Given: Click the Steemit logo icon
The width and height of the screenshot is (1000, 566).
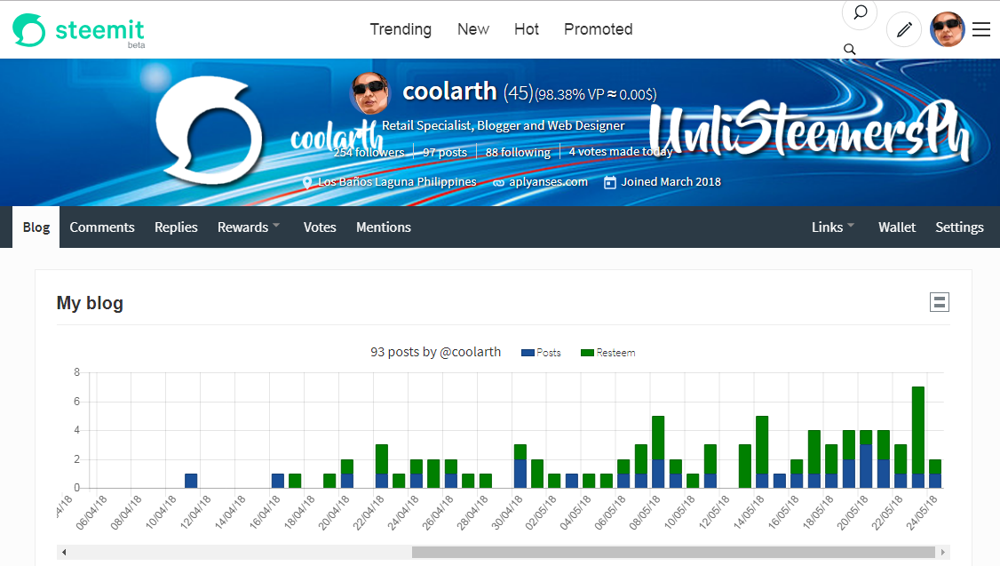Looking at the screenshot, I should point(29,30).
